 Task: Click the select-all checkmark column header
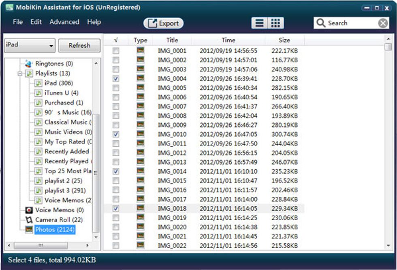(x=116, y=40)
